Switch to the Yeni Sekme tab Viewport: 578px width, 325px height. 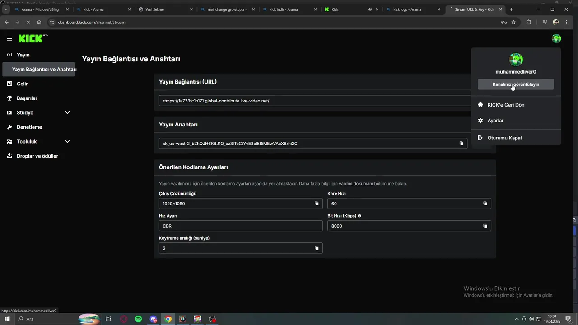pos(165,9)
